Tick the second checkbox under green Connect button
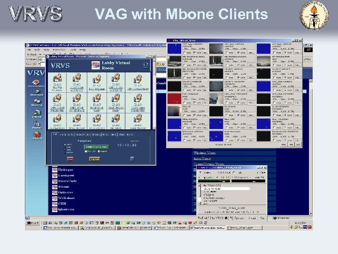 [99, 151]
